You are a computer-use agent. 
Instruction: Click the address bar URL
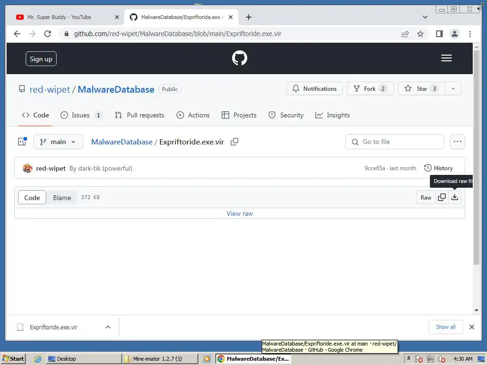tap(178, 34)
